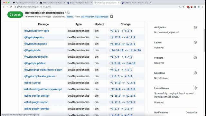206x116 pixels.
Task: Open the Chrome three-dot menu
Action: [202, 7]
